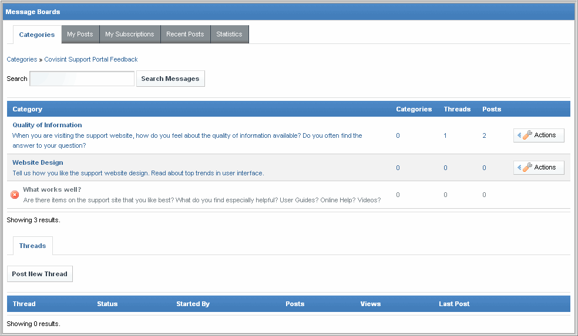
Task: Click threads count 1 for Quality of Information
Action: pyautogui.click(x=445, y=135)
